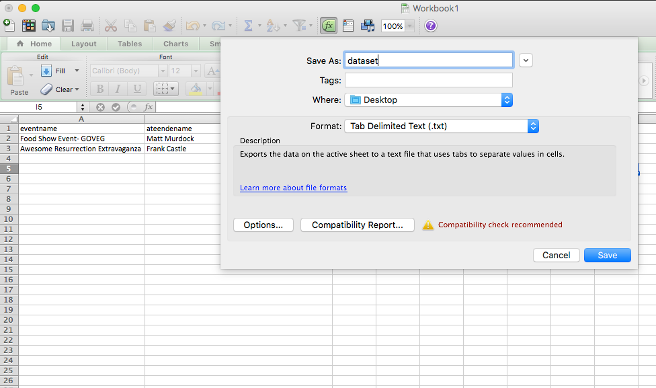This screenshot has height=388, width=656.
Task: Open the zoom 100% dropdown
Action: 410,26
